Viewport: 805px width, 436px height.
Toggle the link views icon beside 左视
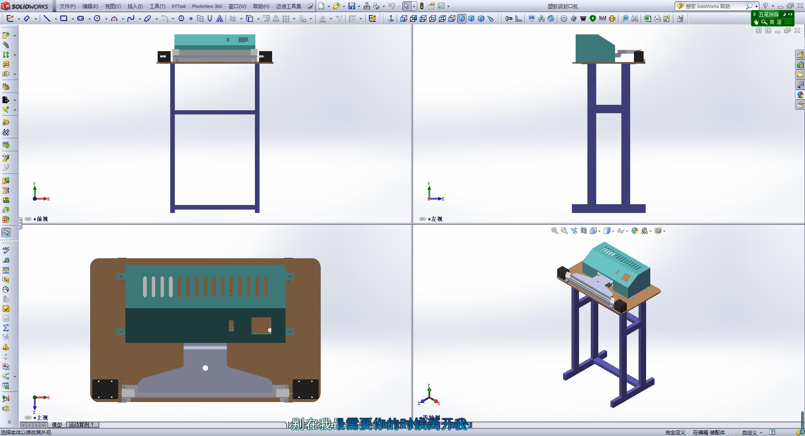point(423,219)
